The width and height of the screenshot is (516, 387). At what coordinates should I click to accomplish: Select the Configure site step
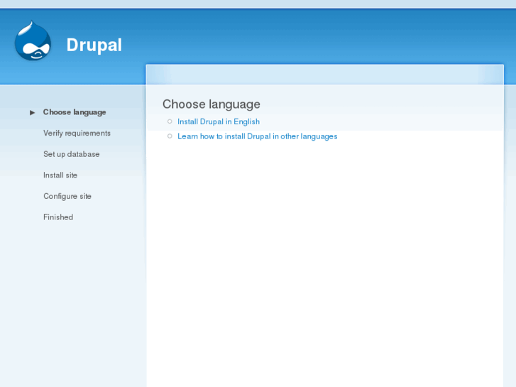[67, 196]
